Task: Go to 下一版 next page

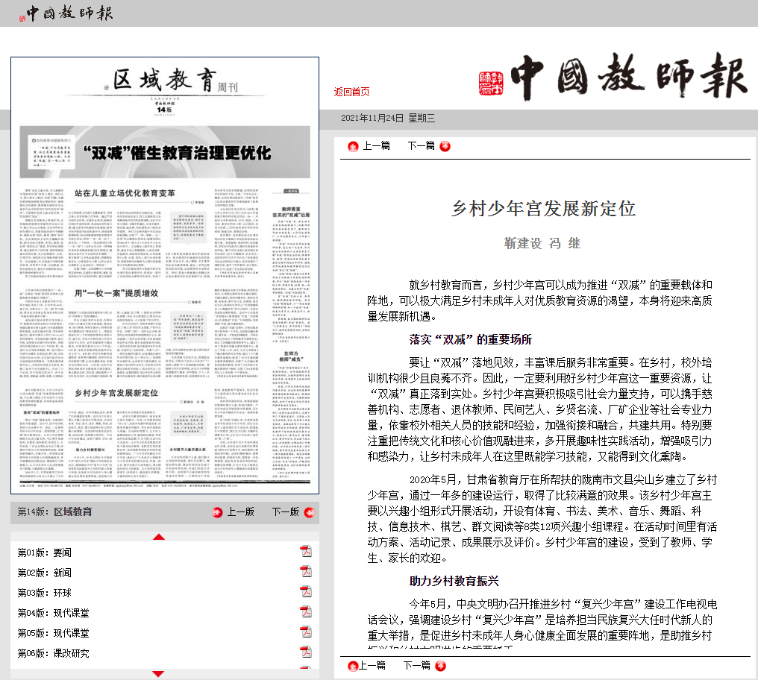Action: point(285,511)
